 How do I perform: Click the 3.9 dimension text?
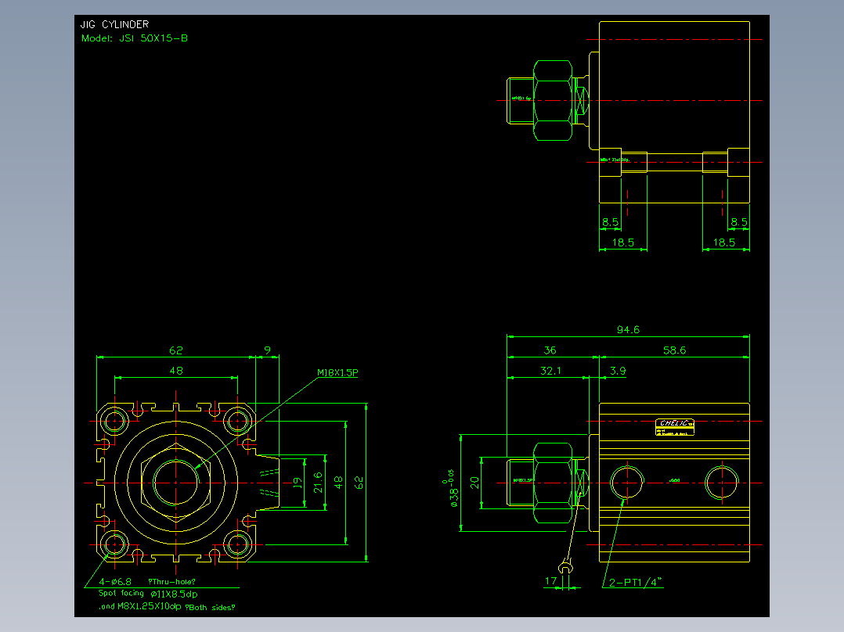point(618,371)
